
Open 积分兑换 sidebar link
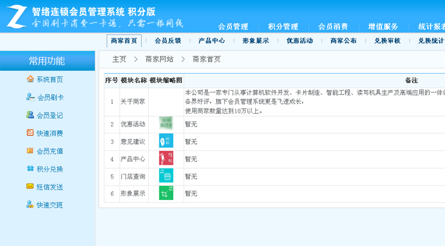[50, 169]
